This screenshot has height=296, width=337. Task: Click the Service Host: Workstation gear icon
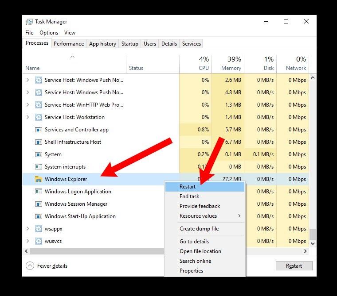(x=38, y=117)
